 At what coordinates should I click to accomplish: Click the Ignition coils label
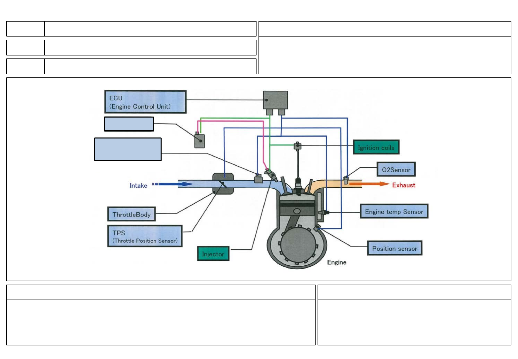pyautogui.click(x=376, y=147)
